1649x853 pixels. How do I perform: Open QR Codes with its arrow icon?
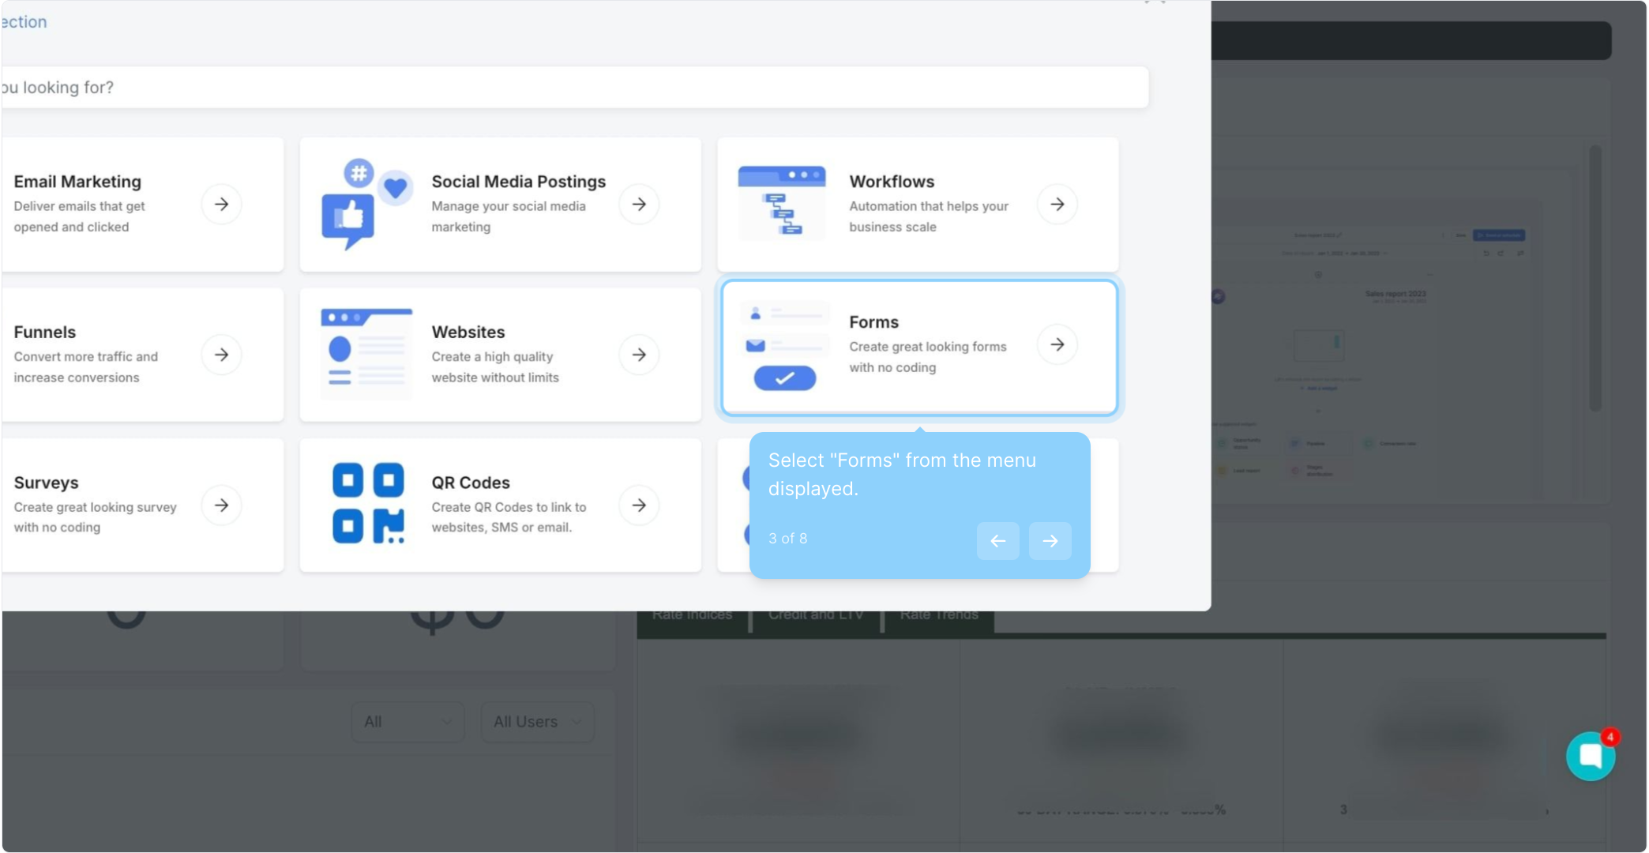tap(639, 505)
